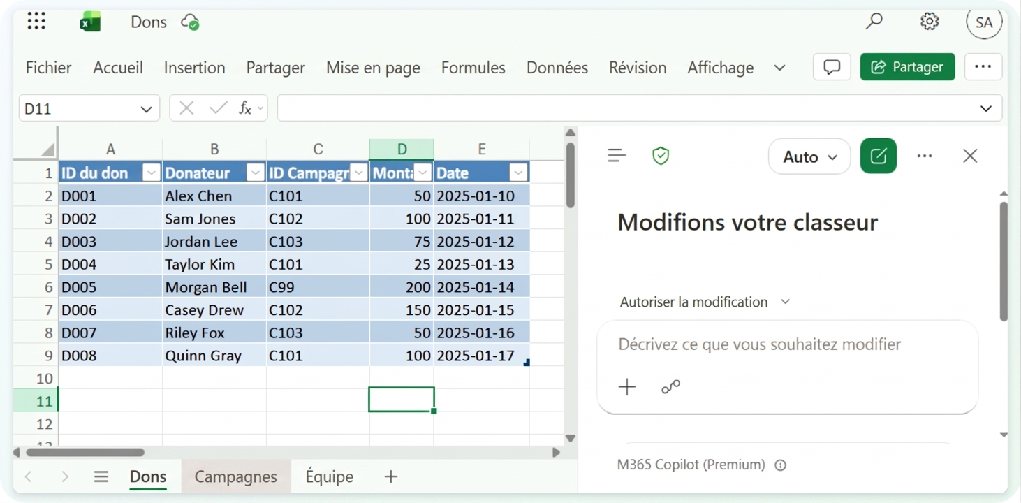
Task: Click the green Partager button
Action: pos(907,67)
